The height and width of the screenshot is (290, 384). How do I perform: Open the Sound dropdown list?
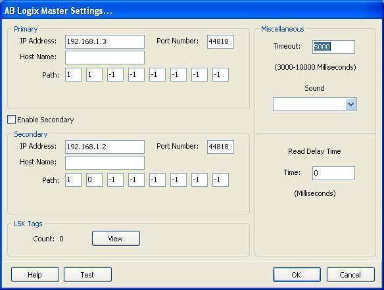tap(351, 105)
